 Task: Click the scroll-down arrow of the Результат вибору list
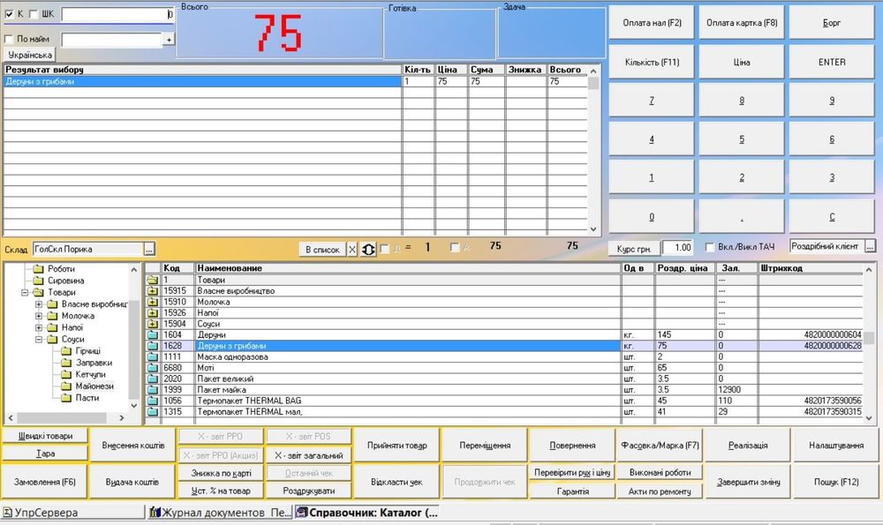(593, 229)
